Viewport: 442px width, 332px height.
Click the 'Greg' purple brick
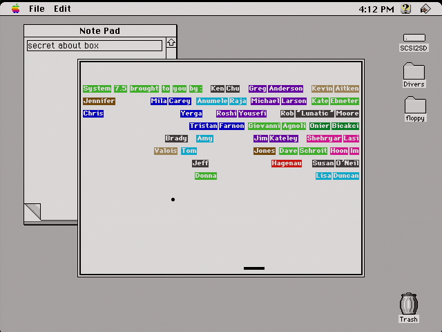coord(258,89)
